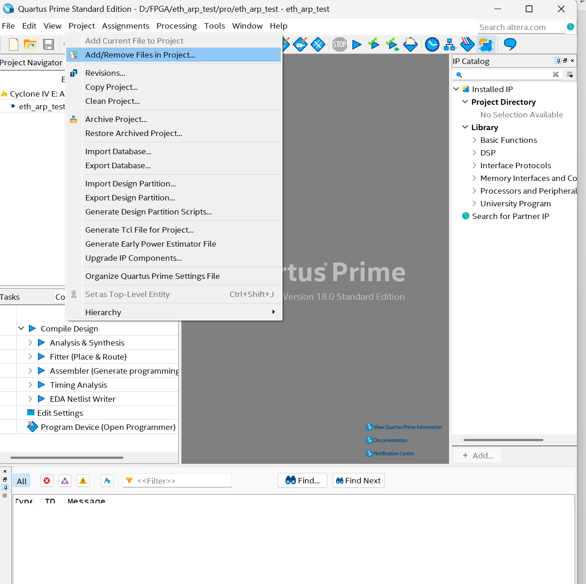Image resolution: width=586 pixels, height=584 pixels.
Task: Choose Archive Project menu entry
Action: (x=174, y=119)
